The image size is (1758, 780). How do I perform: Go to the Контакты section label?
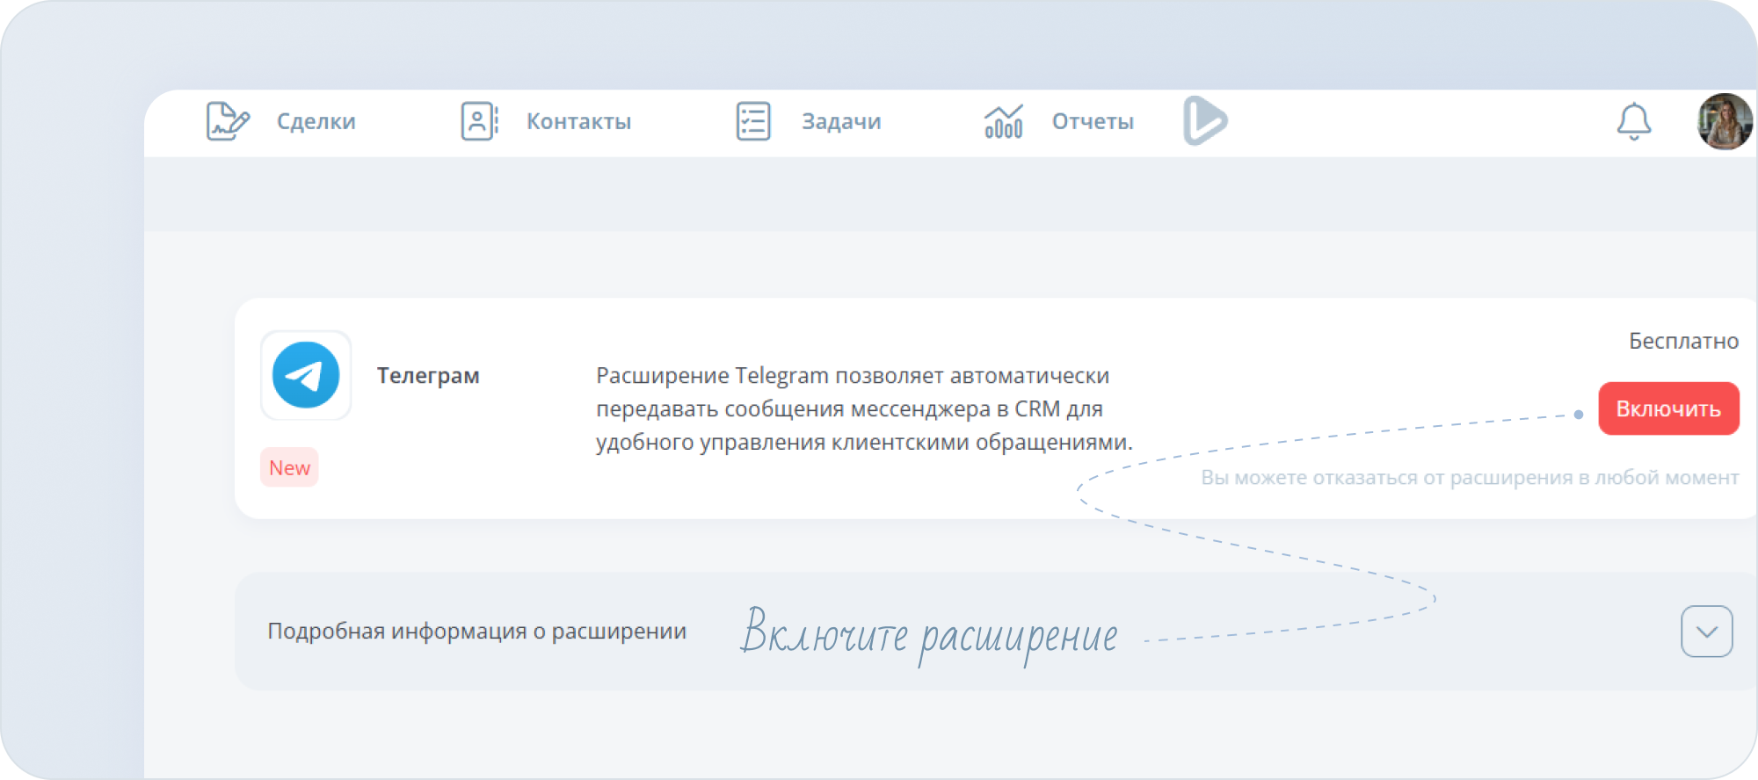tap(578, 121)
